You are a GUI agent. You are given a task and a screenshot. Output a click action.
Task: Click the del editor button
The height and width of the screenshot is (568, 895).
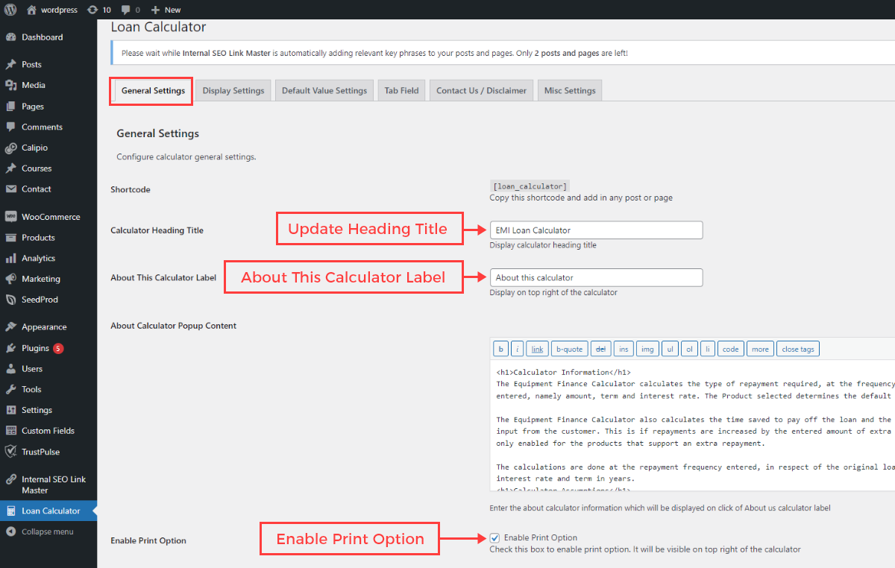click(x=600, y=349)
